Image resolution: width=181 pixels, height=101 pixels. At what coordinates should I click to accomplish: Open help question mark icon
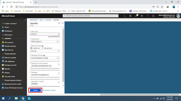(x=147, y=16)
